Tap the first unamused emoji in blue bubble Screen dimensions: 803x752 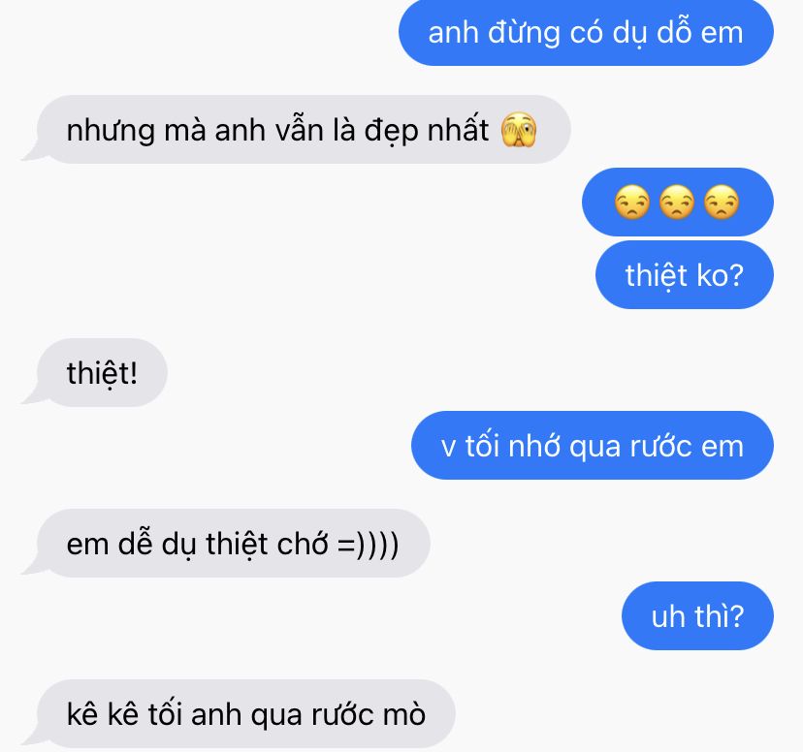[632, 203]
